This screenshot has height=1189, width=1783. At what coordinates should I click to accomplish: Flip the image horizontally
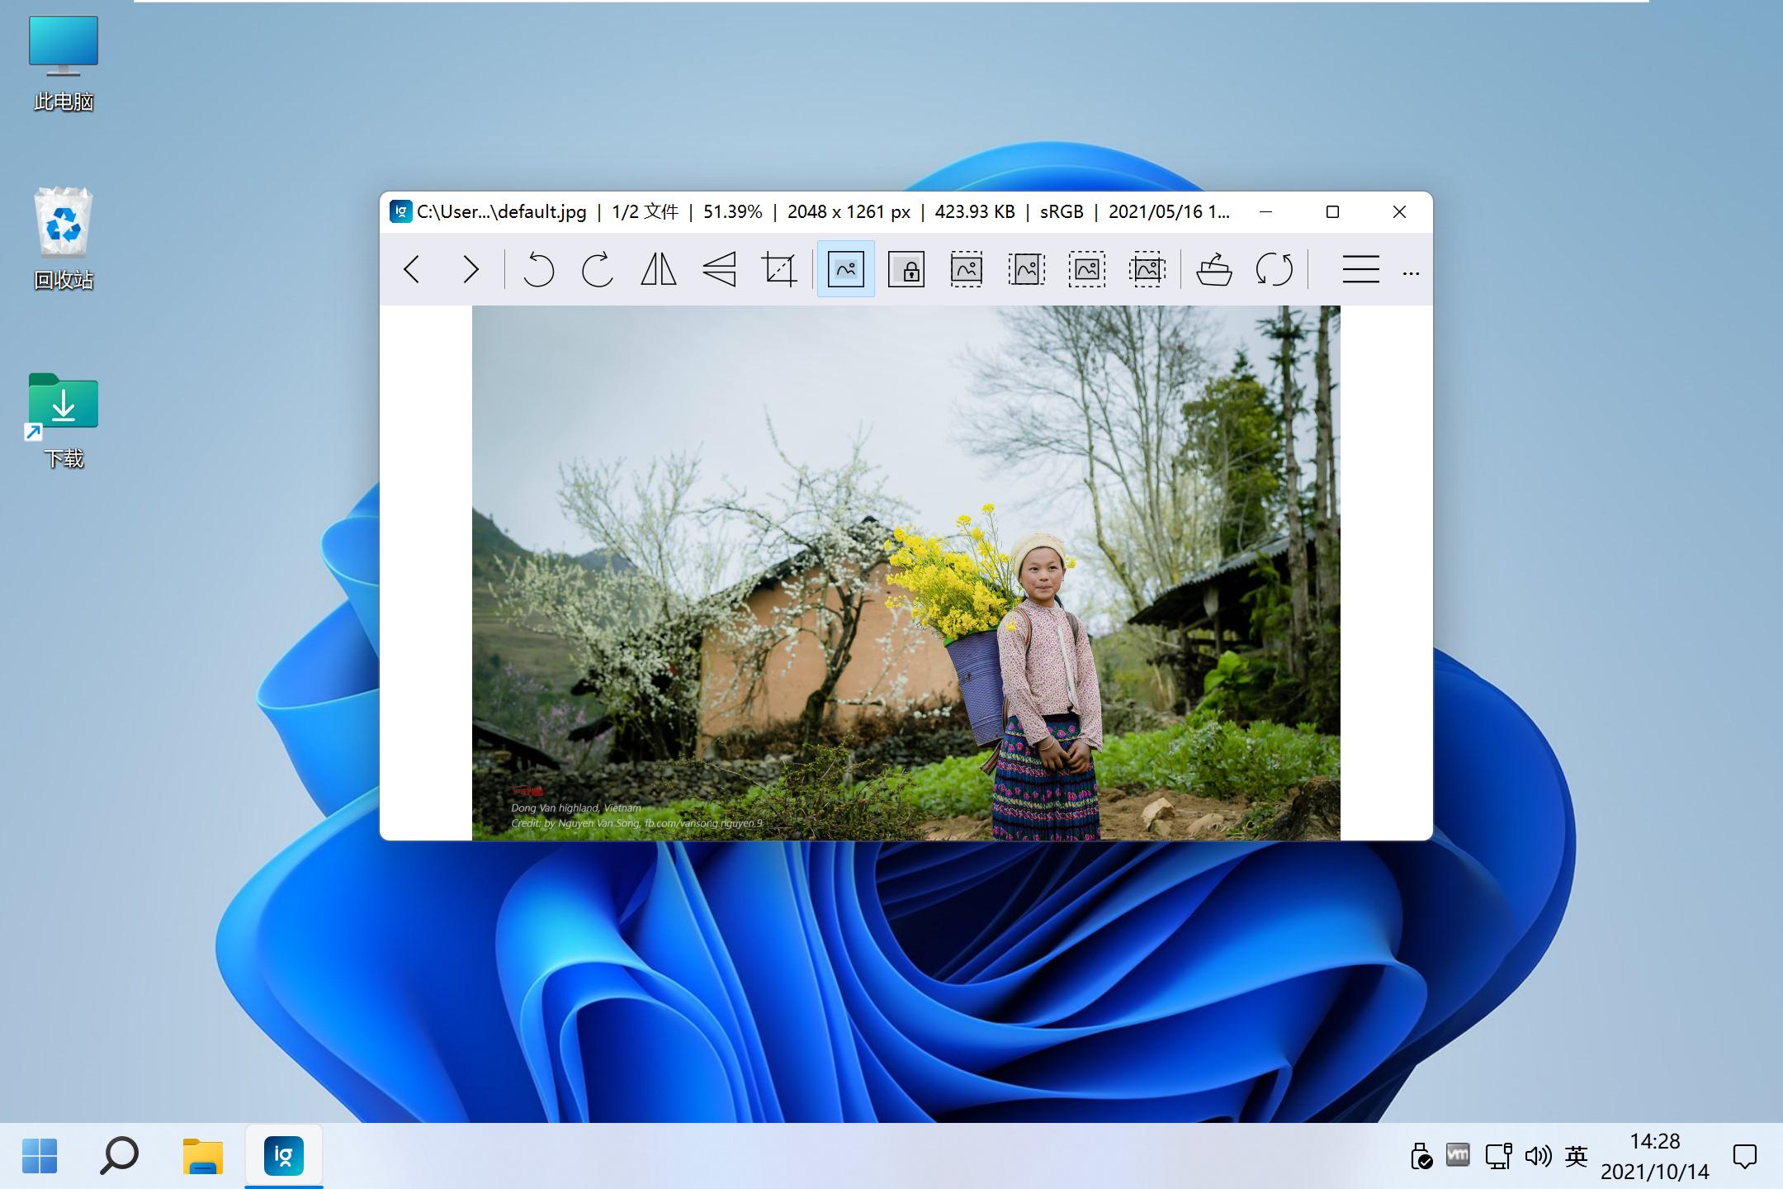(x=658, y=269)
